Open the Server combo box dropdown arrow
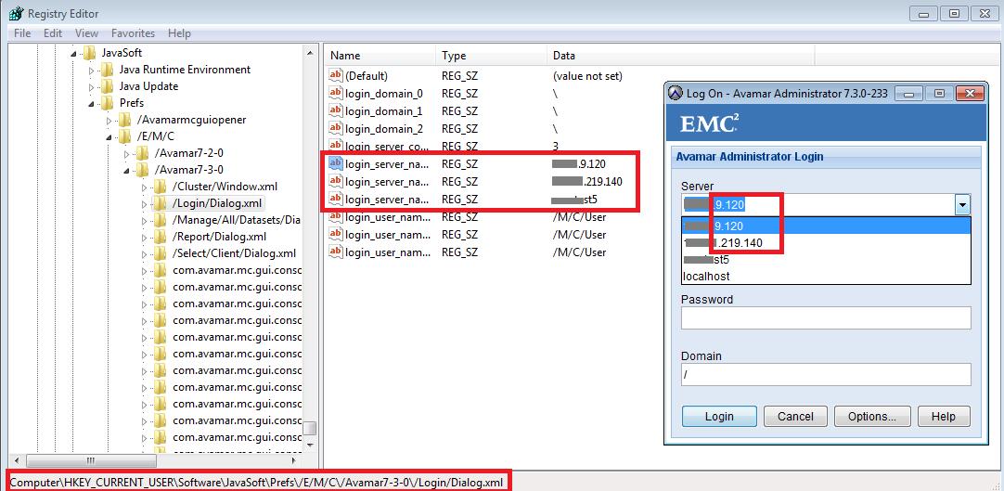This screenshot has width=1004, height=491. coord(961,205)
